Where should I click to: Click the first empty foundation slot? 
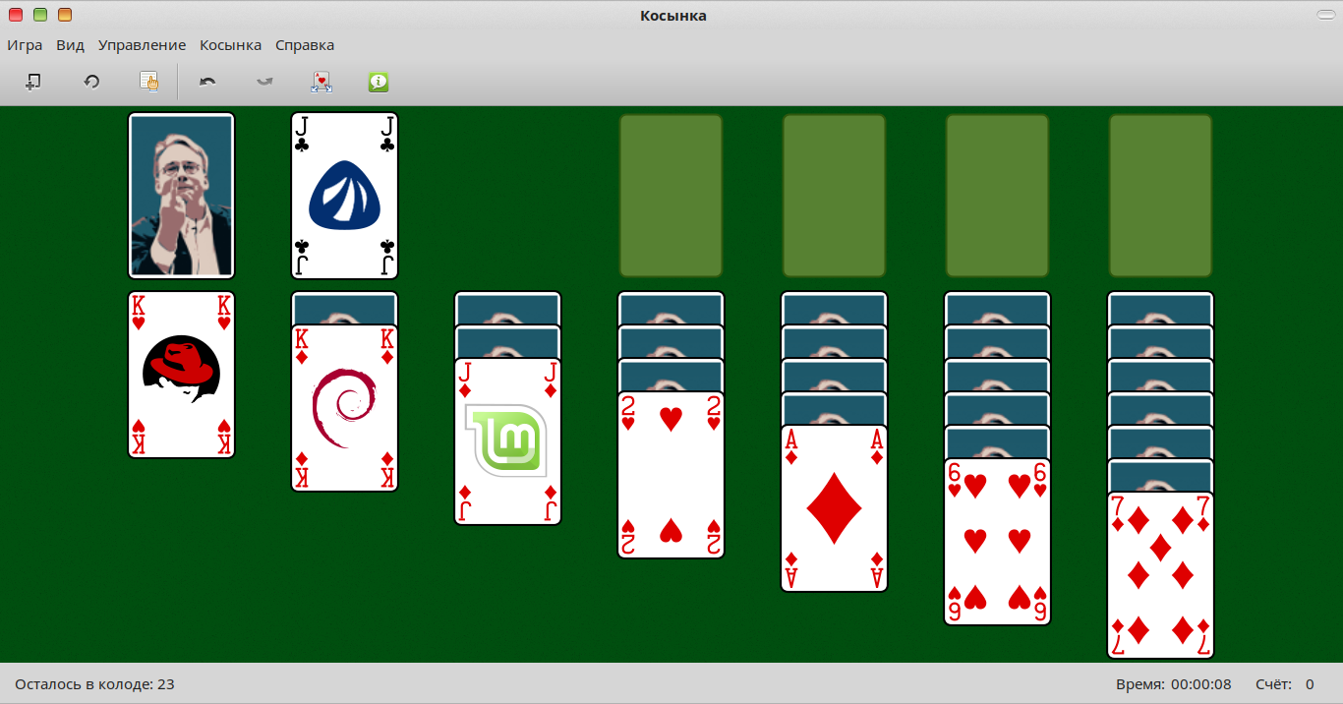click(671, 196)
